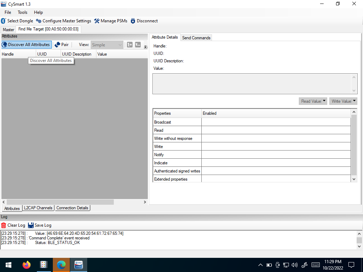Click the network tray icon
The width and height of the screenshot is (363, 272).
(286, 265)
